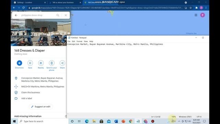Viewport: 220px width, 124px height.
Task: Click the address text line in Notepad
Action: coord(115,44)
